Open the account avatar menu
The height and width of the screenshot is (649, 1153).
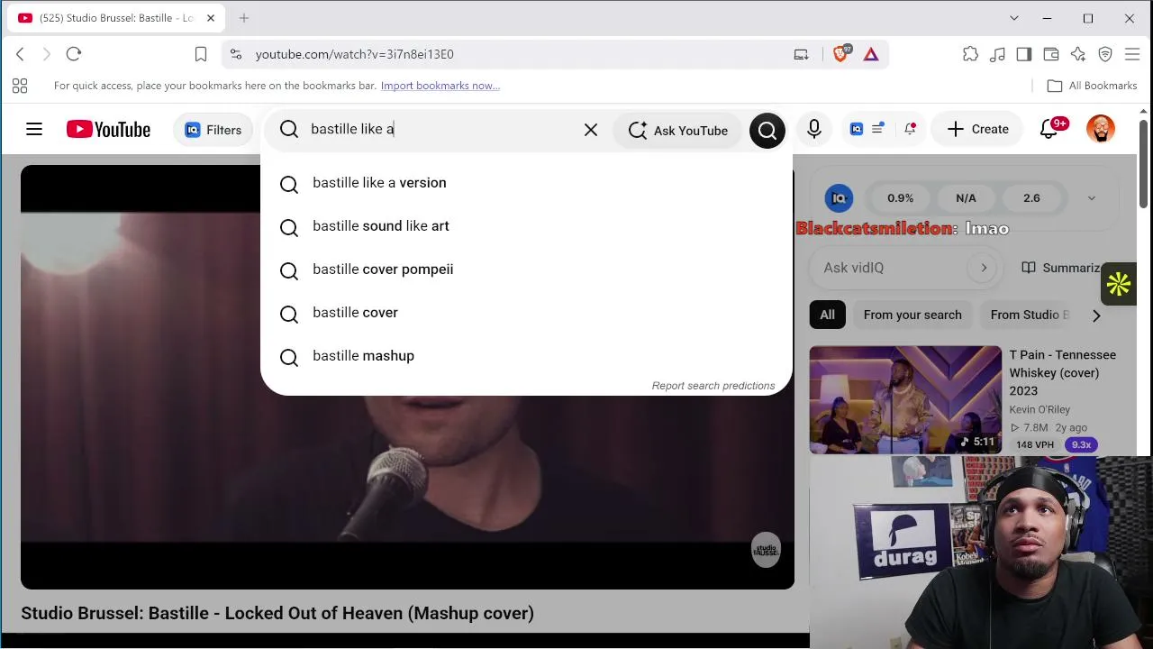tap(1101, 129)
